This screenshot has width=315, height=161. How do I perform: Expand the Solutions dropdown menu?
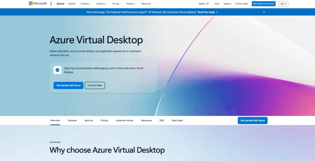pos(102,4)
